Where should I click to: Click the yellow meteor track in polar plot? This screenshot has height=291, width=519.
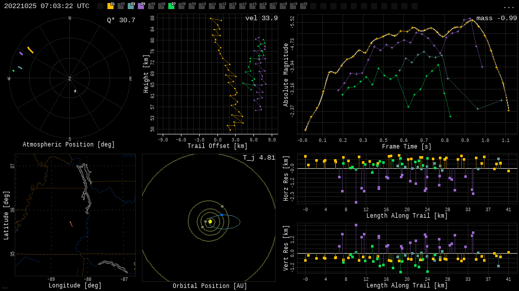pos(30,50)
